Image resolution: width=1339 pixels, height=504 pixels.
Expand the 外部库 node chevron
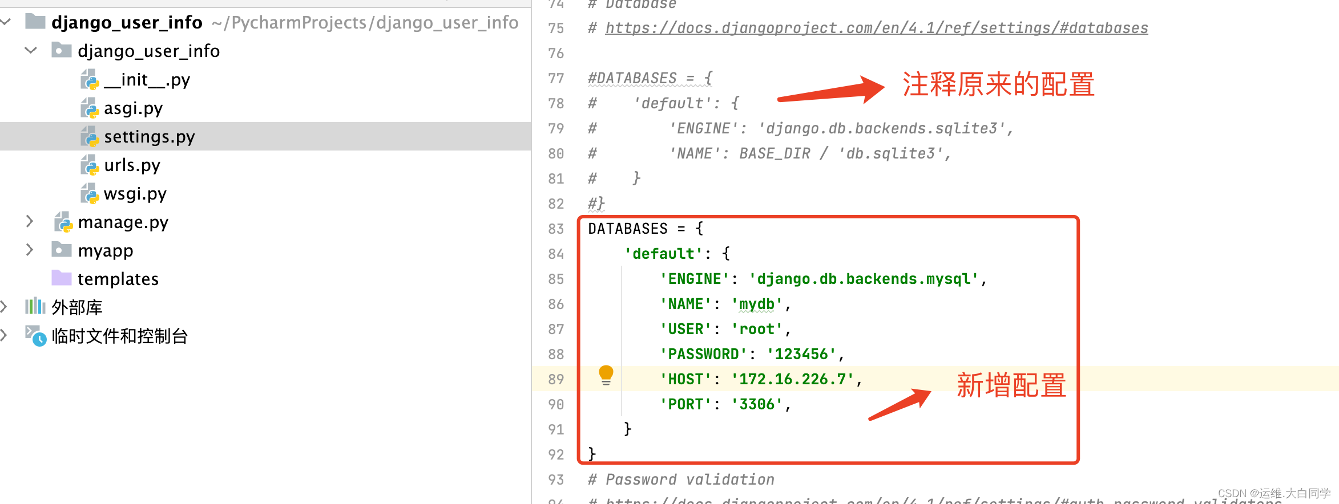pos(4,307)
